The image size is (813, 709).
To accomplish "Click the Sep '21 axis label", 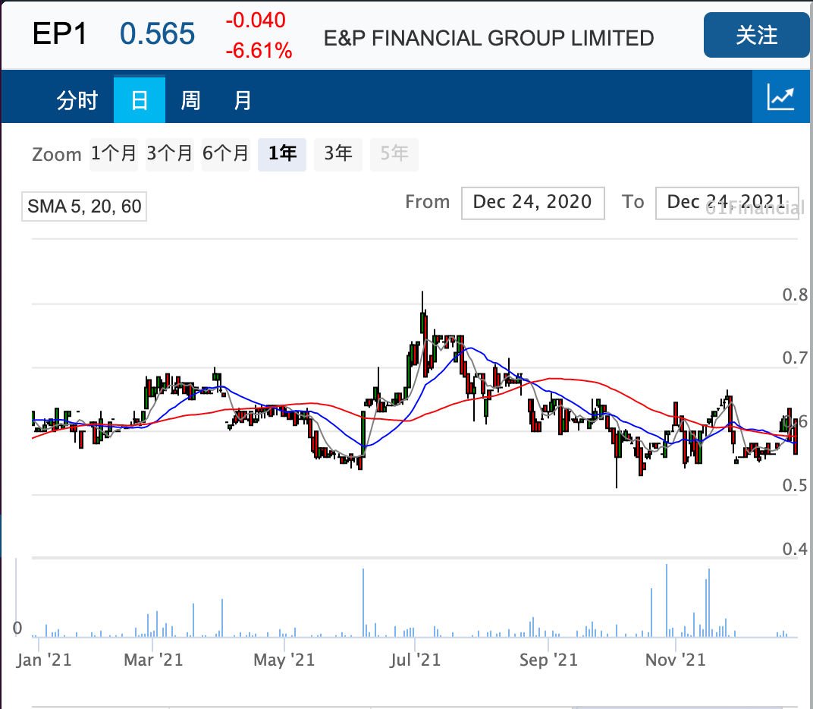I will point(548,660).
